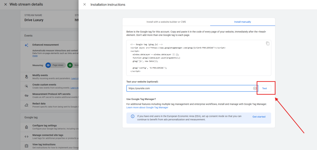317x150 pixels.
Task: Click the Modify events icon
Action: pos(27,76)
